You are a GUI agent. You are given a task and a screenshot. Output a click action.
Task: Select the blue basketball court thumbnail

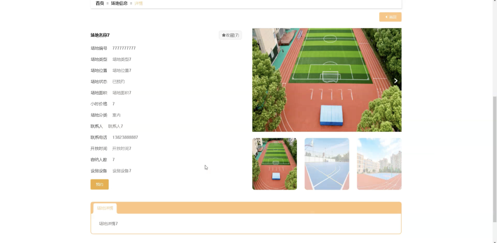327,164
